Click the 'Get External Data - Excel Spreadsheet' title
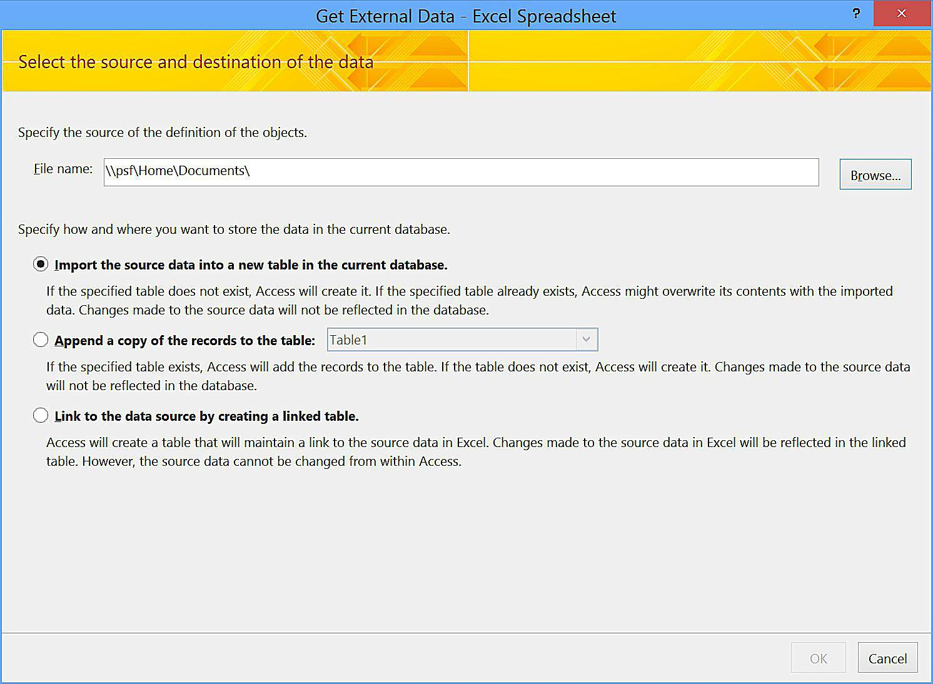 pyautogui.click(x=465, y=16)
